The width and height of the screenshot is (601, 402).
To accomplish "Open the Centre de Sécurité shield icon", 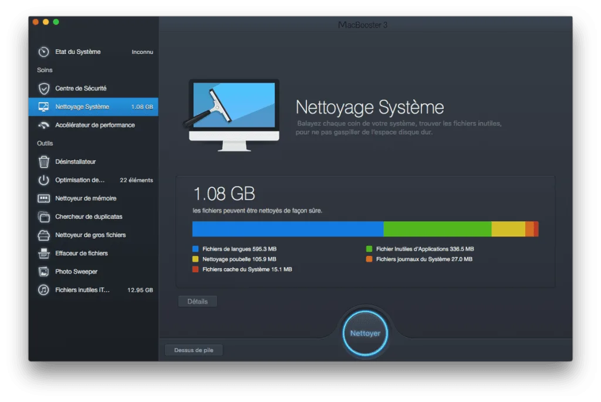I will click(x=44, y=88).
